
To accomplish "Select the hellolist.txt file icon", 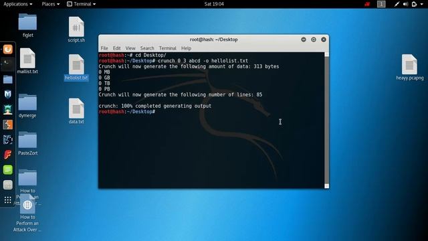I will coord(76,64).
